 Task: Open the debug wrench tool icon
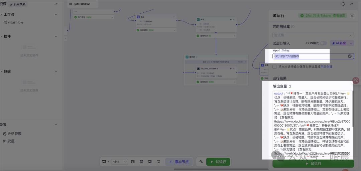coord(201,162)
